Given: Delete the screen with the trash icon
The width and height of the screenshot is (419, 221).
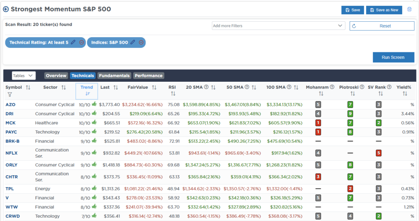Looking at the screenshot, I should (x=409, y=9).
